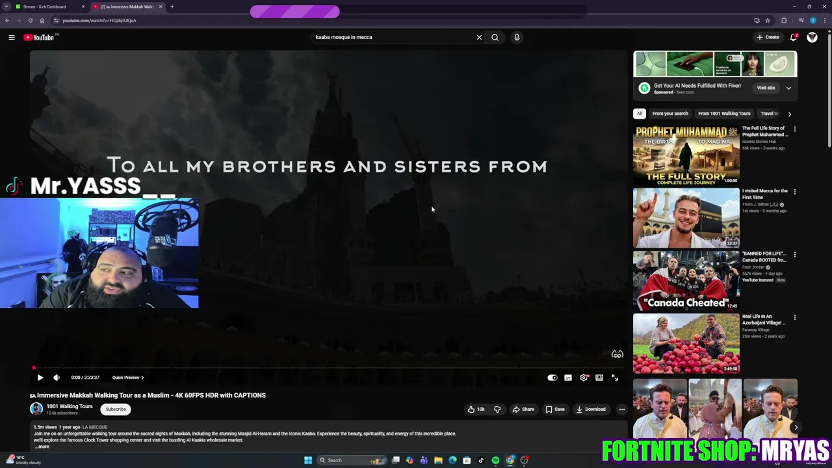Select the From your search chip
Screen dimensions: 832x468
coord(670,114)
